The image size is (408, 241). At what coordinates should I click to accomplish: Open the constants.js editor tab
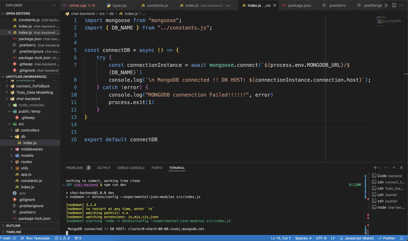tap(157, 5)
